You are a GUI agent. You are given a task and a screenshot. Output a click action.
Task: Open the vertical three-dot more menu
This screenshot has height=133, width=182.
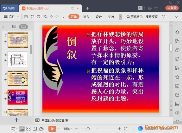[x=170, y=17]
